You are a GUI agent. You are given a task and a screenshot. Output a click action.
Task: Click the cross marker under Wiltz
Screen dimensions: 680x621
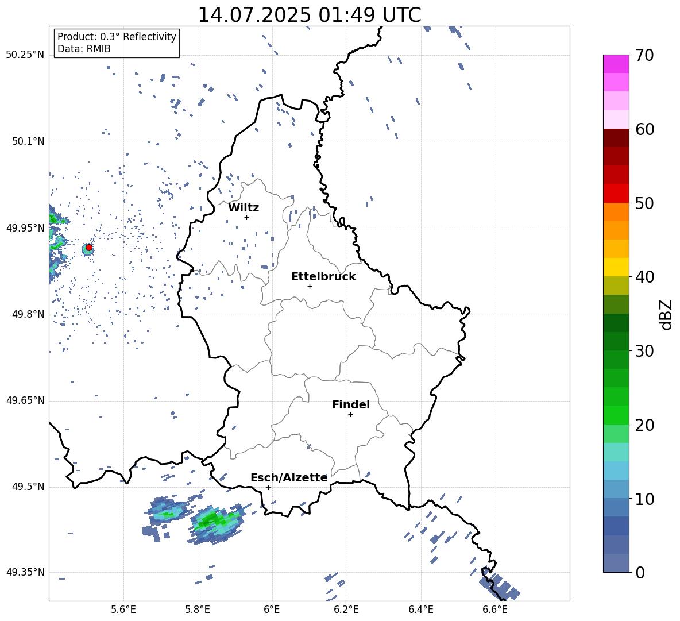(246, 217)
